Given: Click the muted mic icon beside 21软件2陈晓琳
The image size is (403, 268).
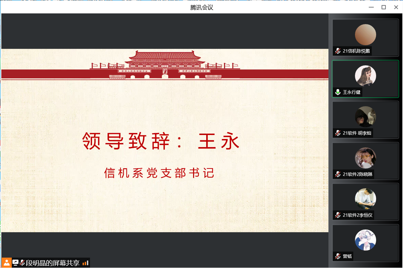Looking at the screenshot, I should pyautogui.click(x=338, y=174).
